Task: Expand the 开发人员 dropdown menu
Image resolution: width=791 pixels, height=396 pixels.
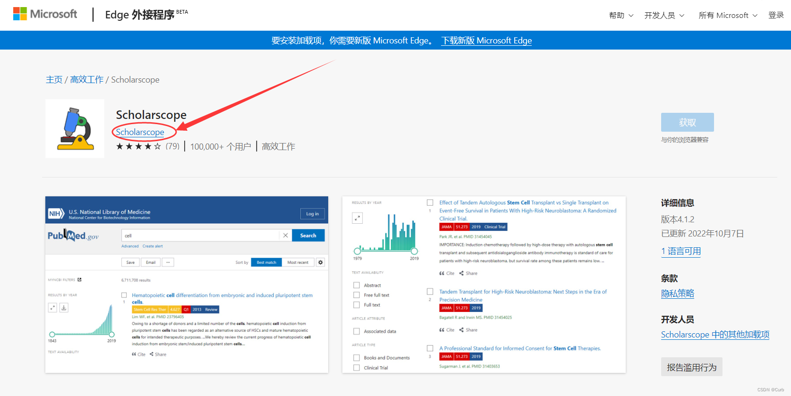Action: pos(664,16)
